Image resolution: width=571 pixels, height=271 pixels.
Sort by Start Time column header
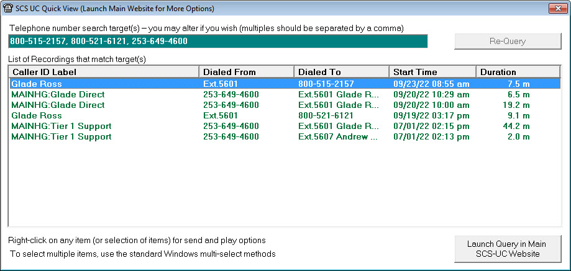[x=432, y=72]
